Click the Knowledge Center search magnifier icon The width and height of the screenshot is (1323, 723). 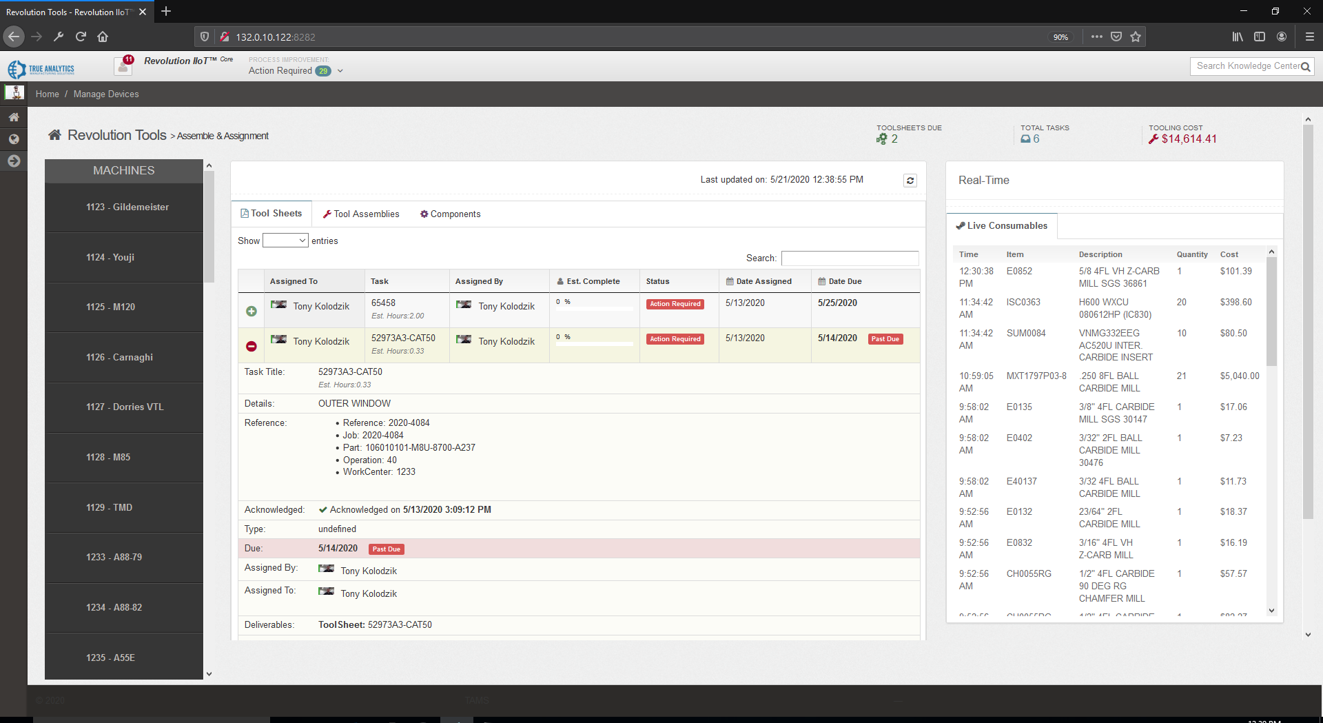pyautogui.click(x=1306, y=67)
